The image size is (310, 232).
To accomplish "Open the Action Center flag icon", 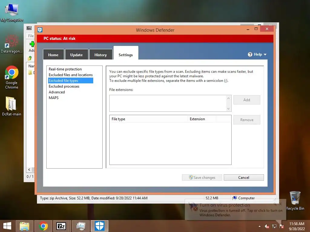I will (282, 226).
